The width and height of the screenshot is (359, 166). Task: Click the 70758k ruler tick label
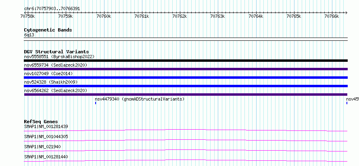(x=27, y=16)
